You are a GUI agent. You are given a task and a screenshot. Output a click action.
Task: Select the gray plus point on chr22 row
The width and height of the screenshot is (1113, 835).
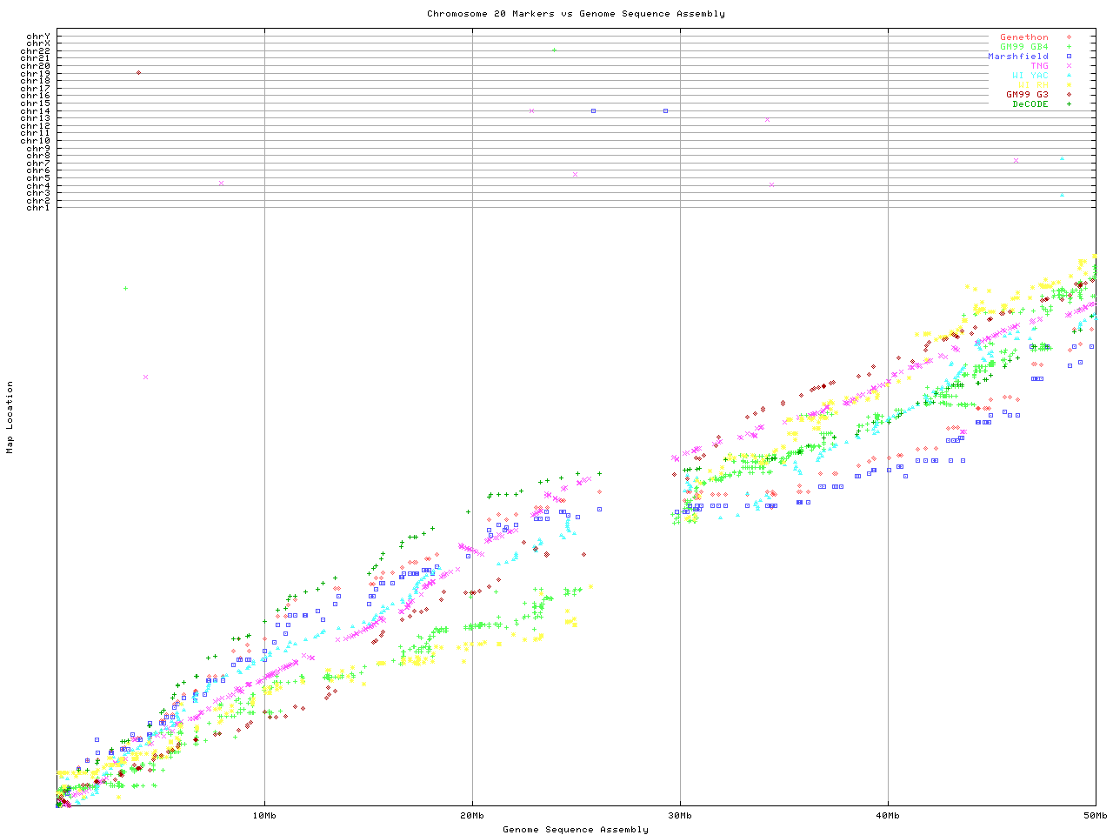[x=554, y=50]
